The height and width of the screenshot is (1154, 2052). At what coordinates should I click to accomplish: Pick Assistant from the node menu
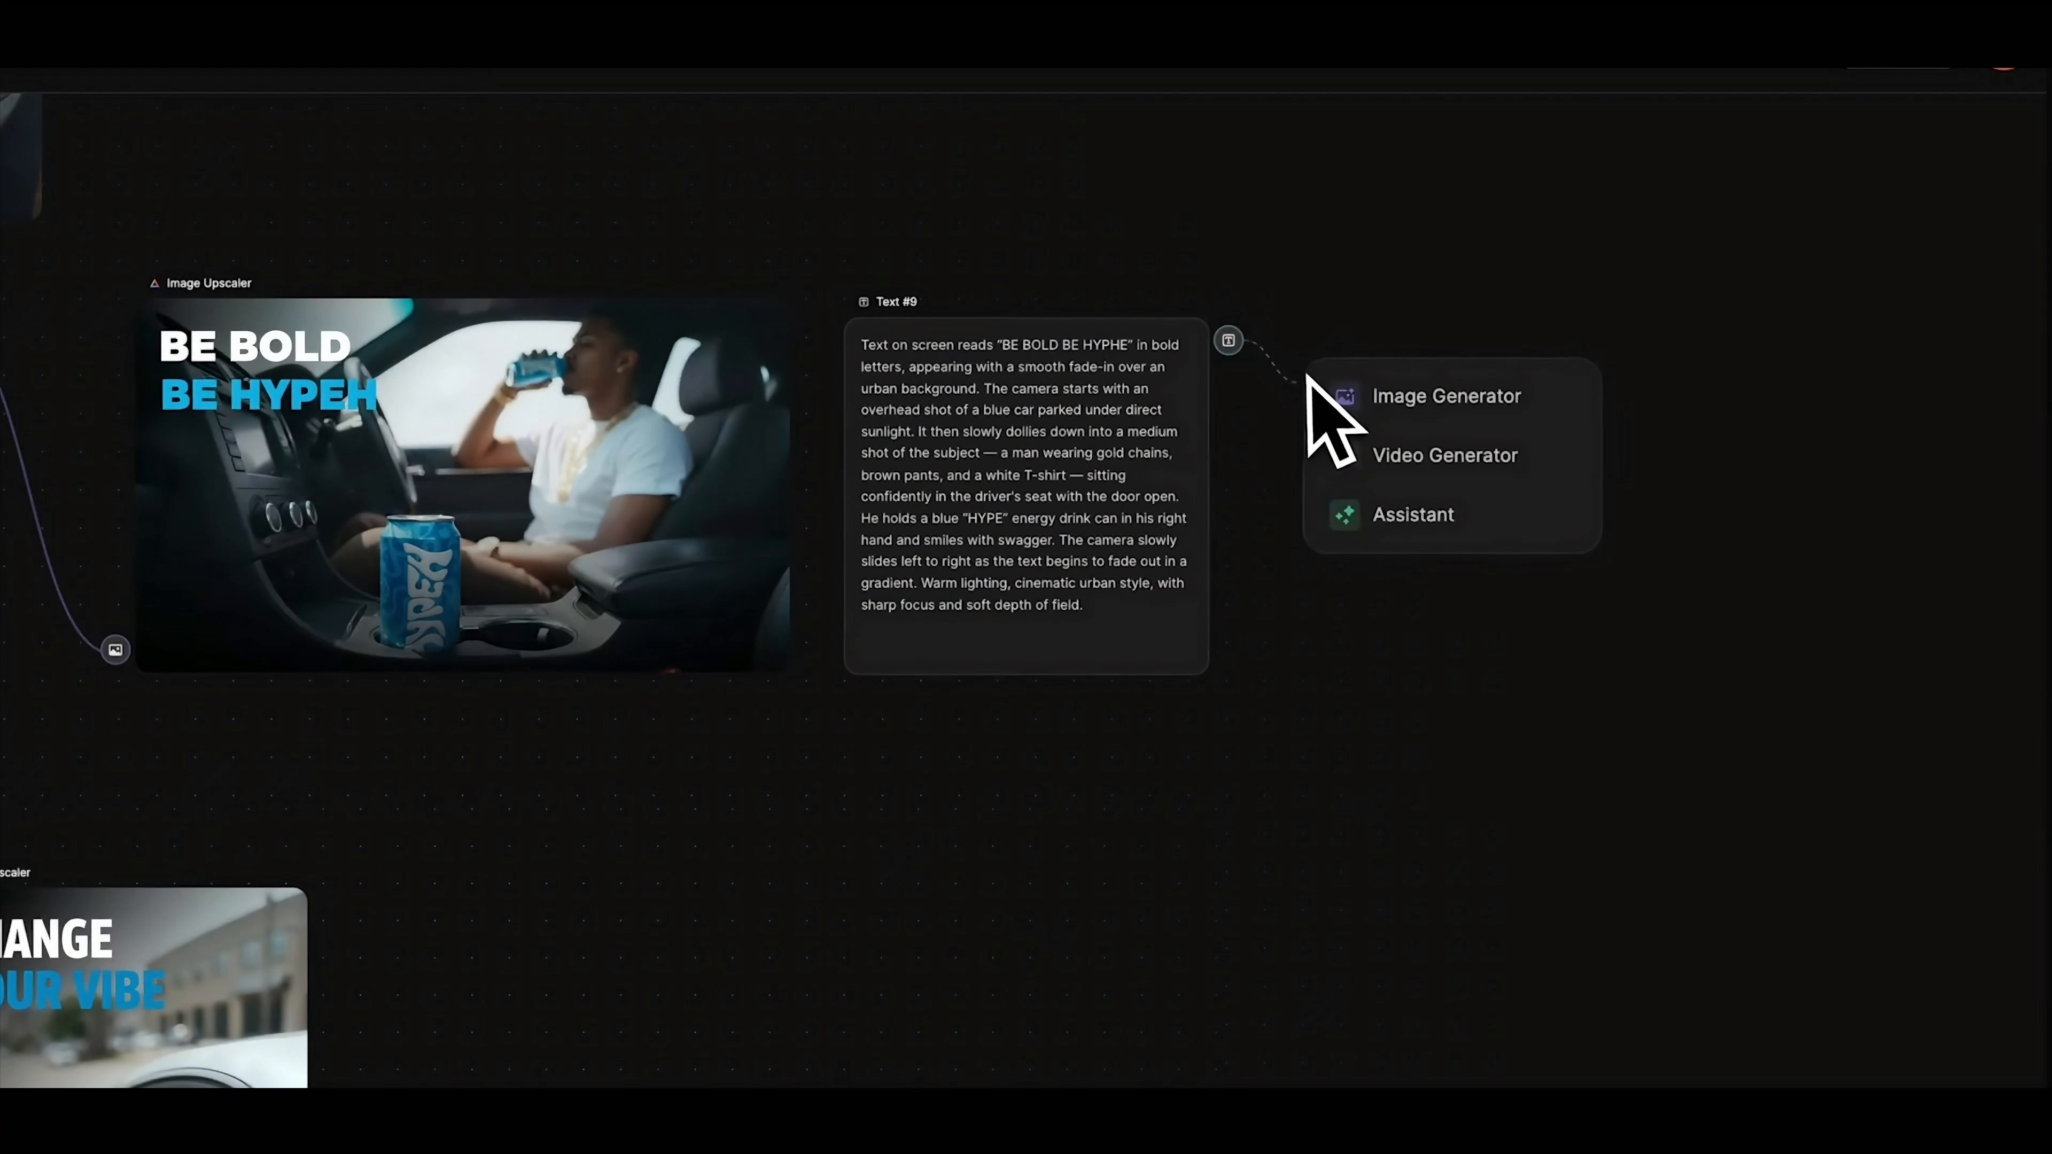click(1451, 514)
